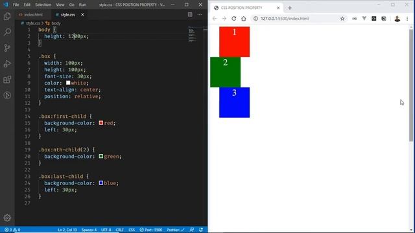Screen dimensions: 415x233
Task: Click the Prettier status bar item
Action: point(176,230)
